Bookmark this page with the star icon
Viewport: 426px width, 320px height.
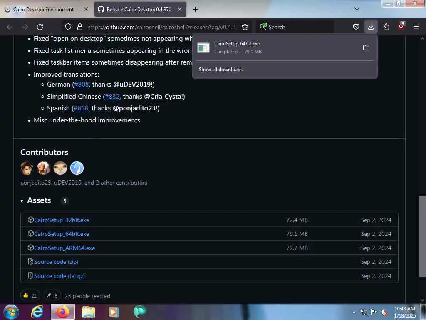click(x=245, y=27)
